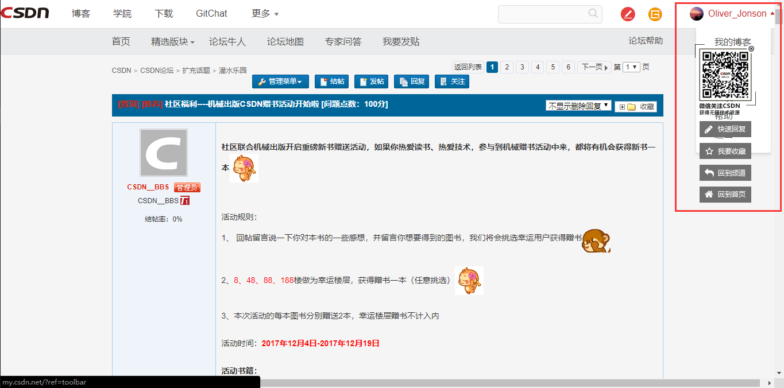Click 灌水乐园 in the breadcrumb
Viewport: 784px width, 388px height.
pos(233,71)
